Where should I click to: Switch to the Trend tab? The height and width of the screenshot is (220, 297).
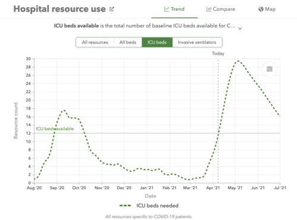175,9
